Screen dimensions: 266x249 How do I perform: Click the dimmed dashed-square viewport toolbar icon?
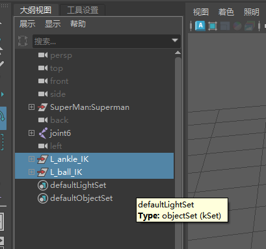[225, 26]
